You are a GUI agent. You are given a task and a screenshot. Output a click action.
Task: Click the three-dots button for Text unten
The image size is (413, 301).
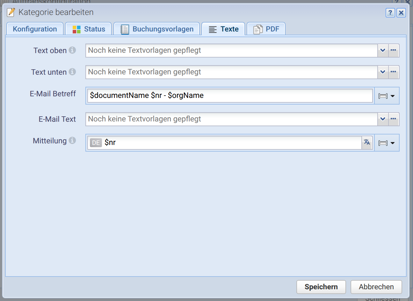(x=394, y=72)
